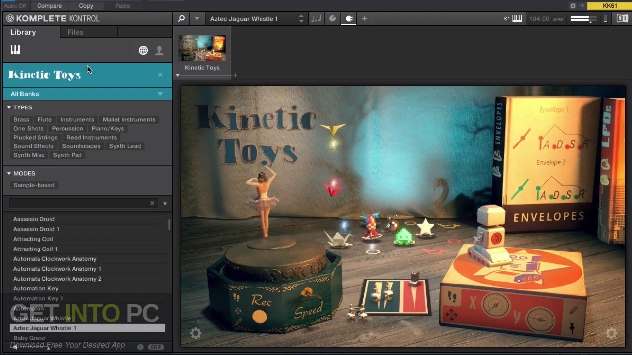632x355 pixels.
Task: Clear the Kinetic Toys product filter
Action: [x=160, y=75]
